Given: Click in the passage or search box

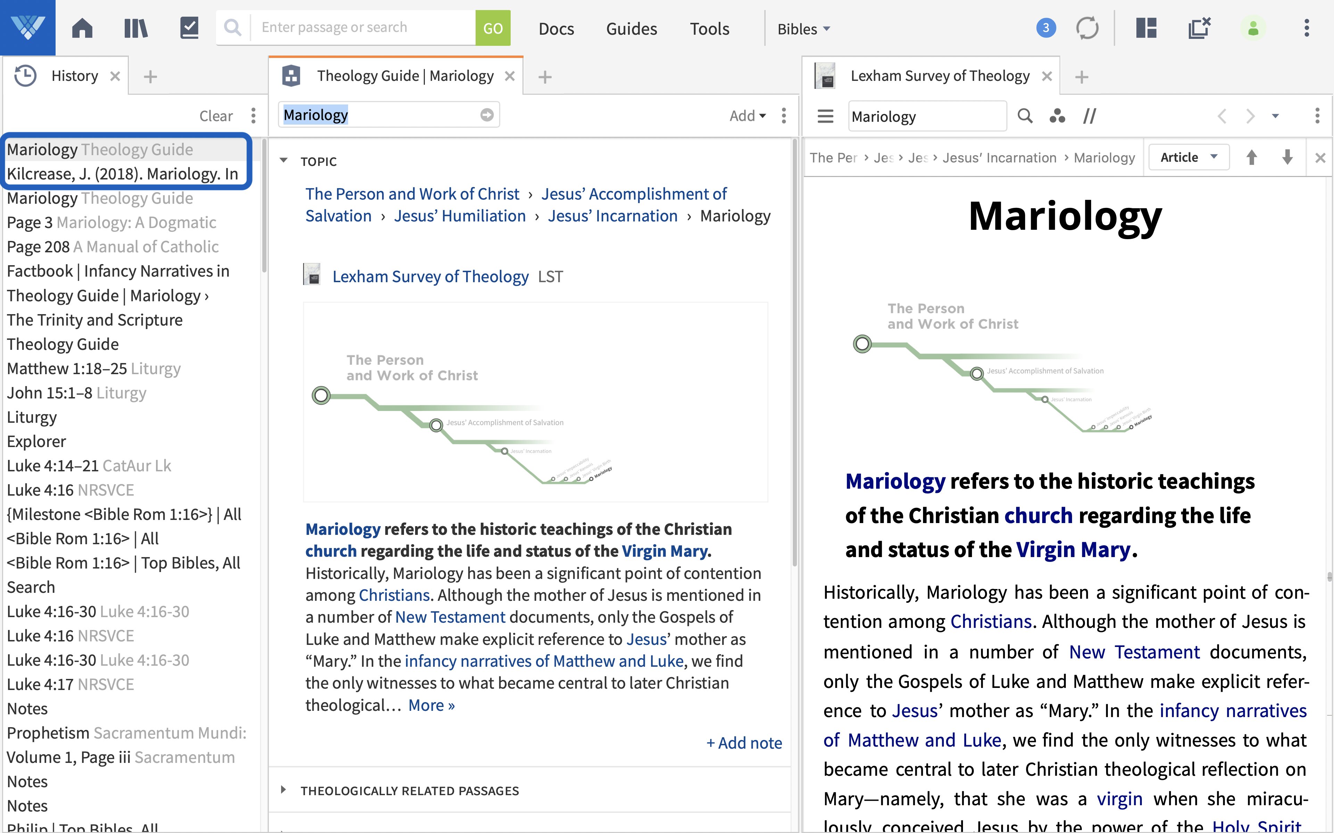Looking at the screenshot, I should [x=363, y=27].
